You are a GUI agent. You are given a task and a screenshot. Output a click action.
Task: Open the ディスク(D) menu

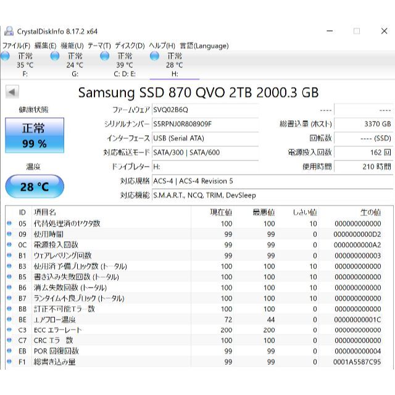click(130, 46)
